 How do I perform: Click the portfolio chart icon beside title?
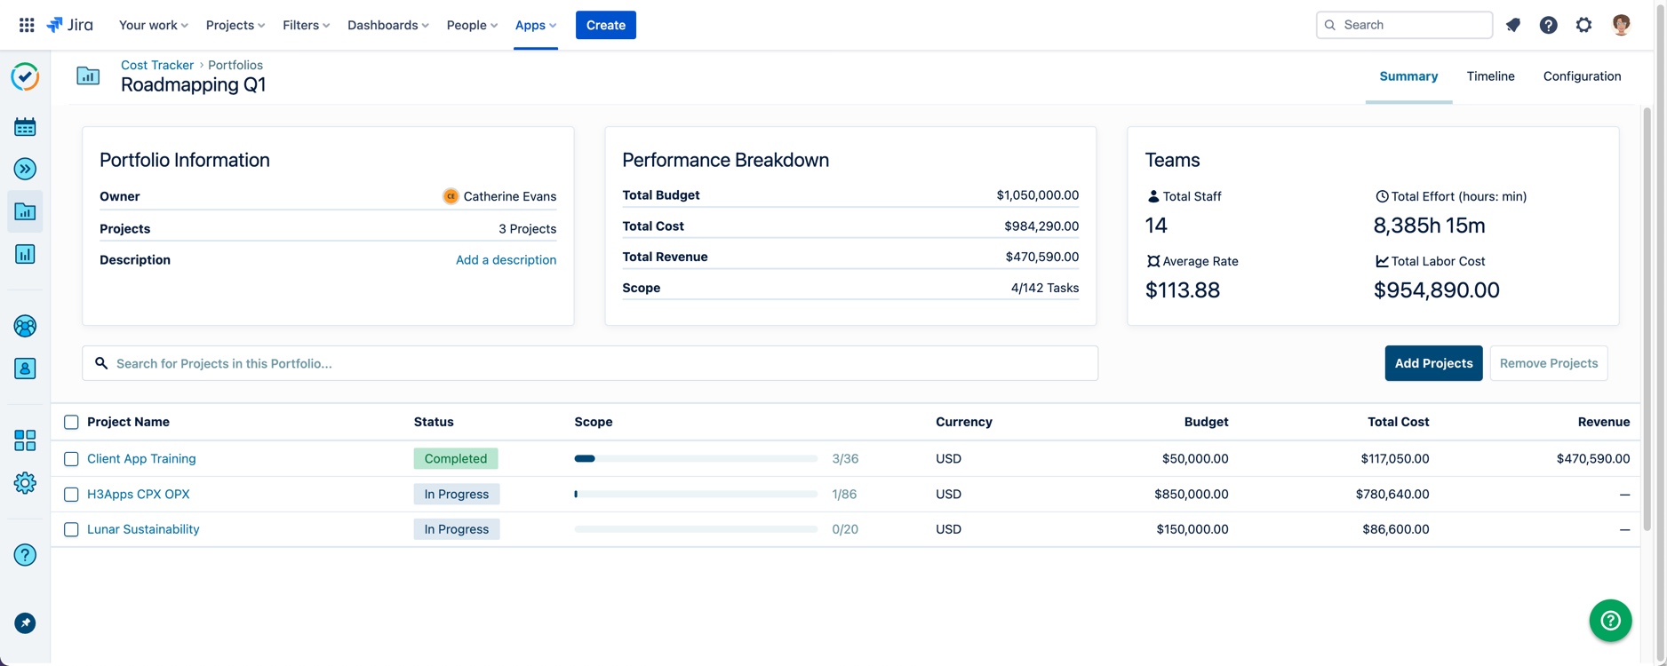coord(88,75)
